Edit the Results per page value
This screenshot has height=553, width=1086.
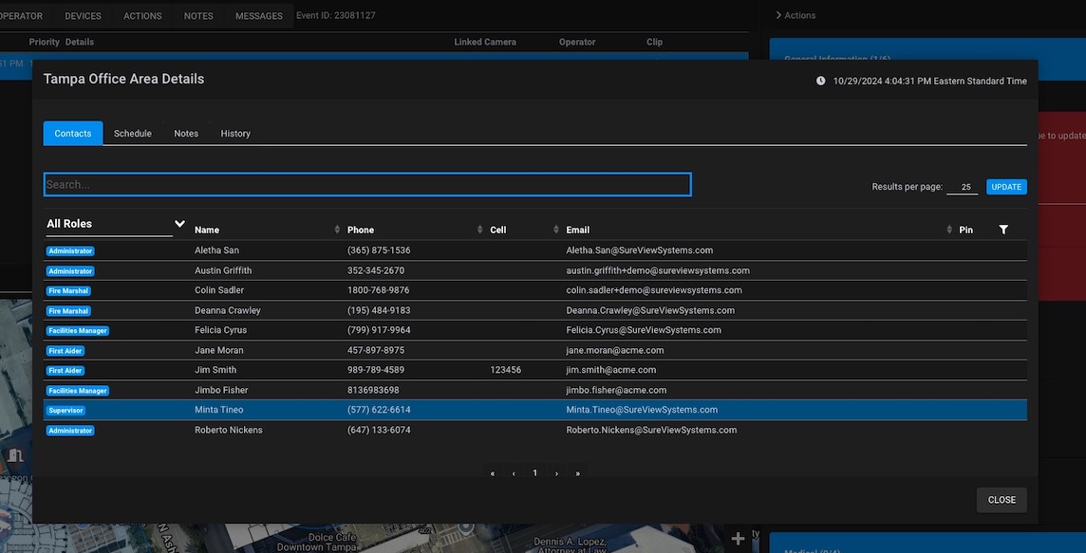[963, 187]
